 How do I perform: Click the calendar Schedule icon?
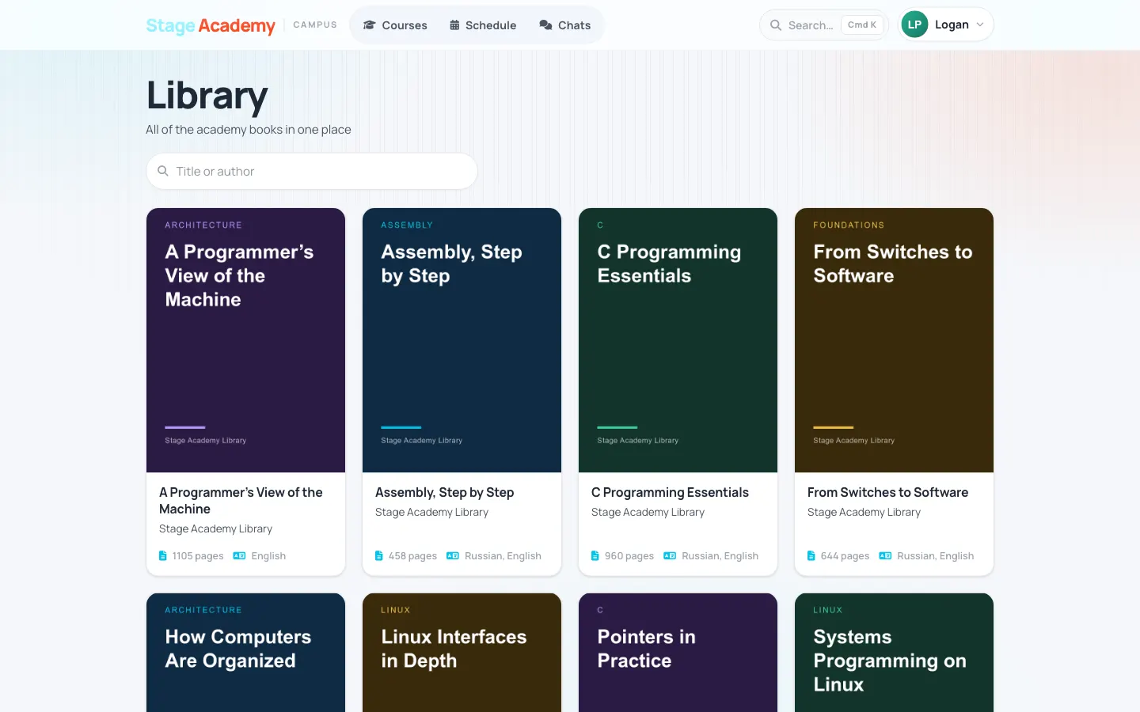pos(454,25)
